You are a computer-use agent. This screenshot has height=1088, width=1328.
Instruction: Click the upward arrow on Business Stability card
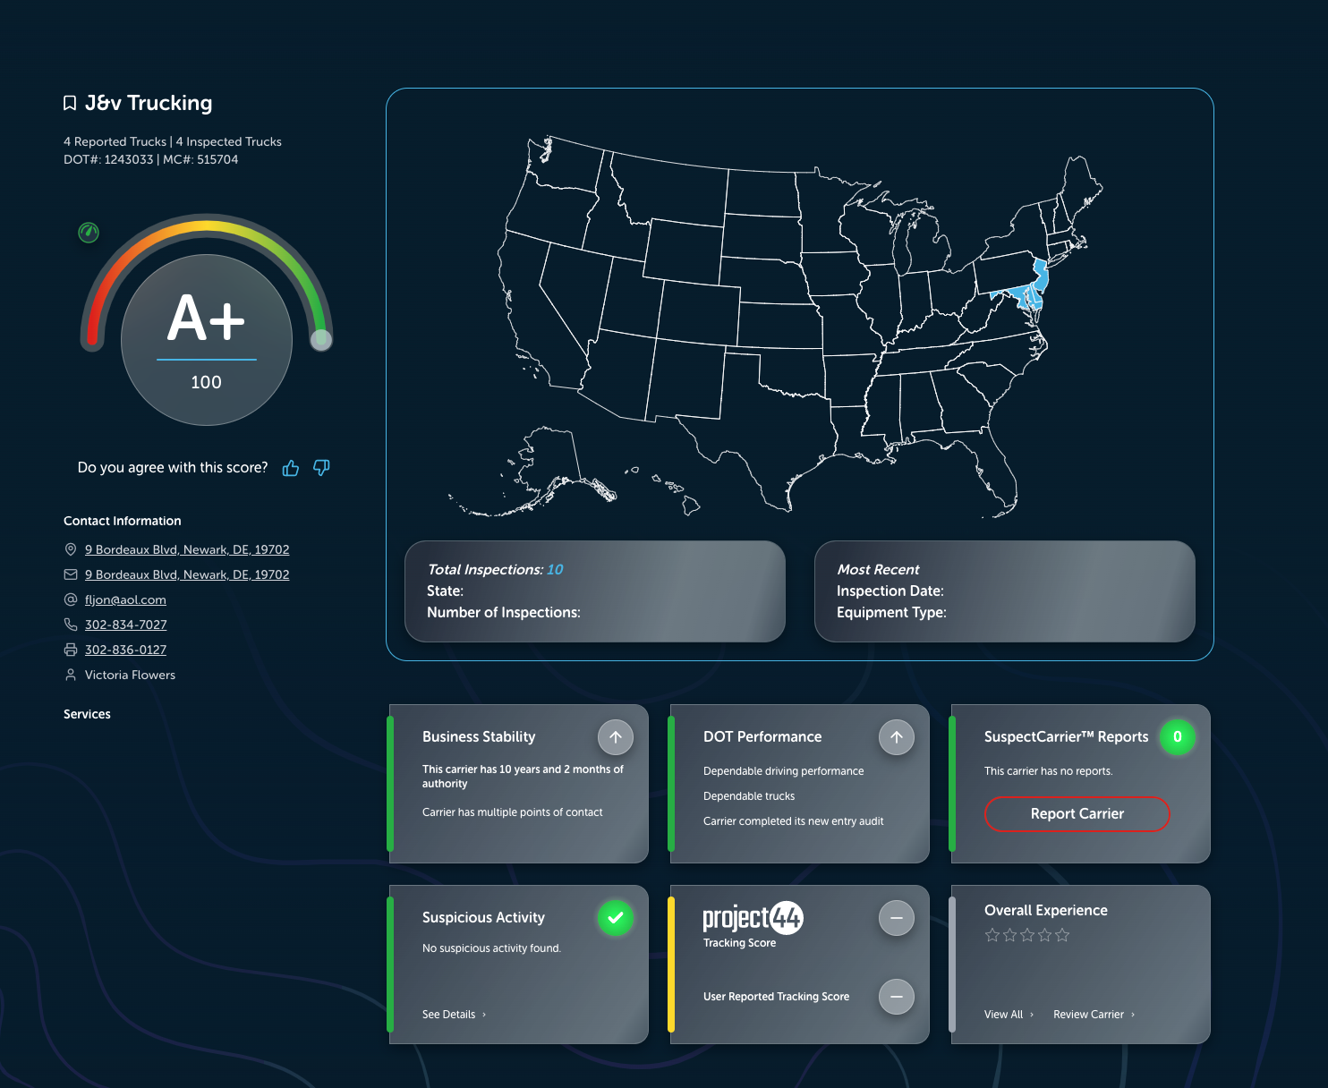[x=615, y=737]
